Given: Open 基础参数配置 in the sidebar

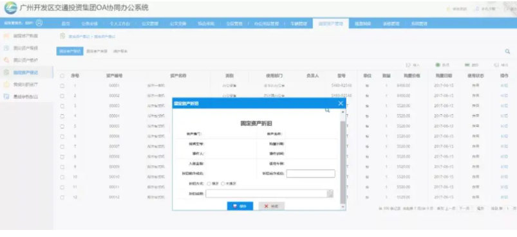Looking at the screenshot, I should click(x=25, y=96).
